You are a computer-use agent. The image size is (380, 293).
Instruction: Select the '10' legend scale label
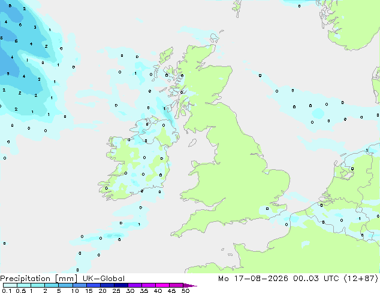(x=75, y=291)
